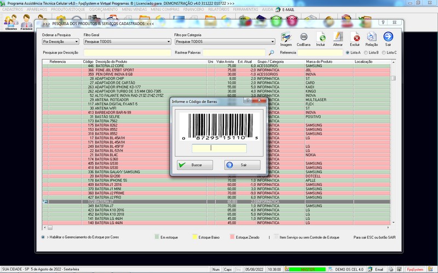Select the PEN DRIVE INOVA 8 GB row
Image resolution: width=438 pixels, height=273 pixels.
[x=216, y=74]
